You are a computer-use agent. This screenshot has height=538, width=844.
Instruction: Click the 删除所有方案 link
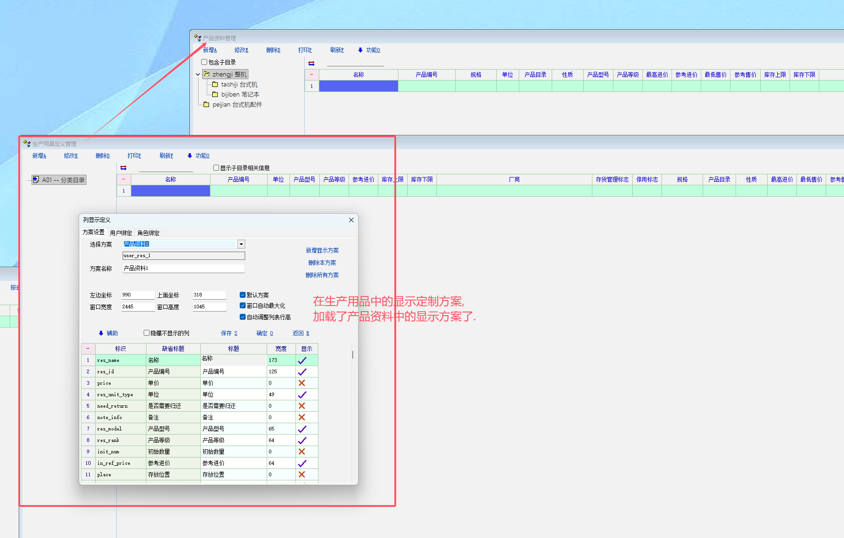click(323, 275)
